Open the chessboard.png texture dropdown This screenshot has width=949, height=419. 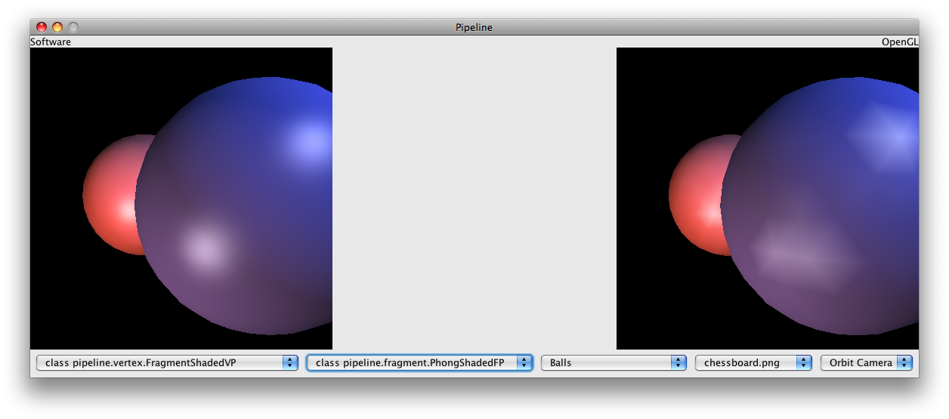pyautogui.click(x=753, y=363)
